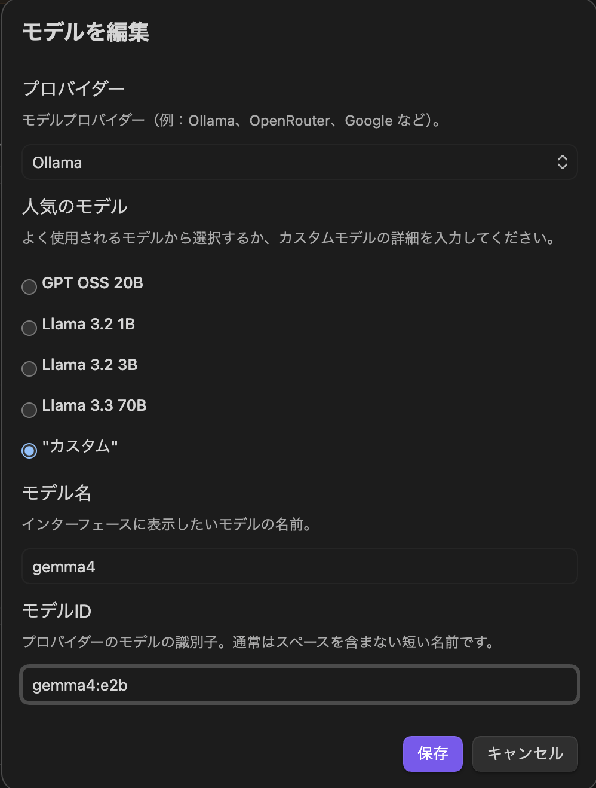Click the モデルID field containing gemma4:e2b
596x788 pixels.
pos(299,685)
